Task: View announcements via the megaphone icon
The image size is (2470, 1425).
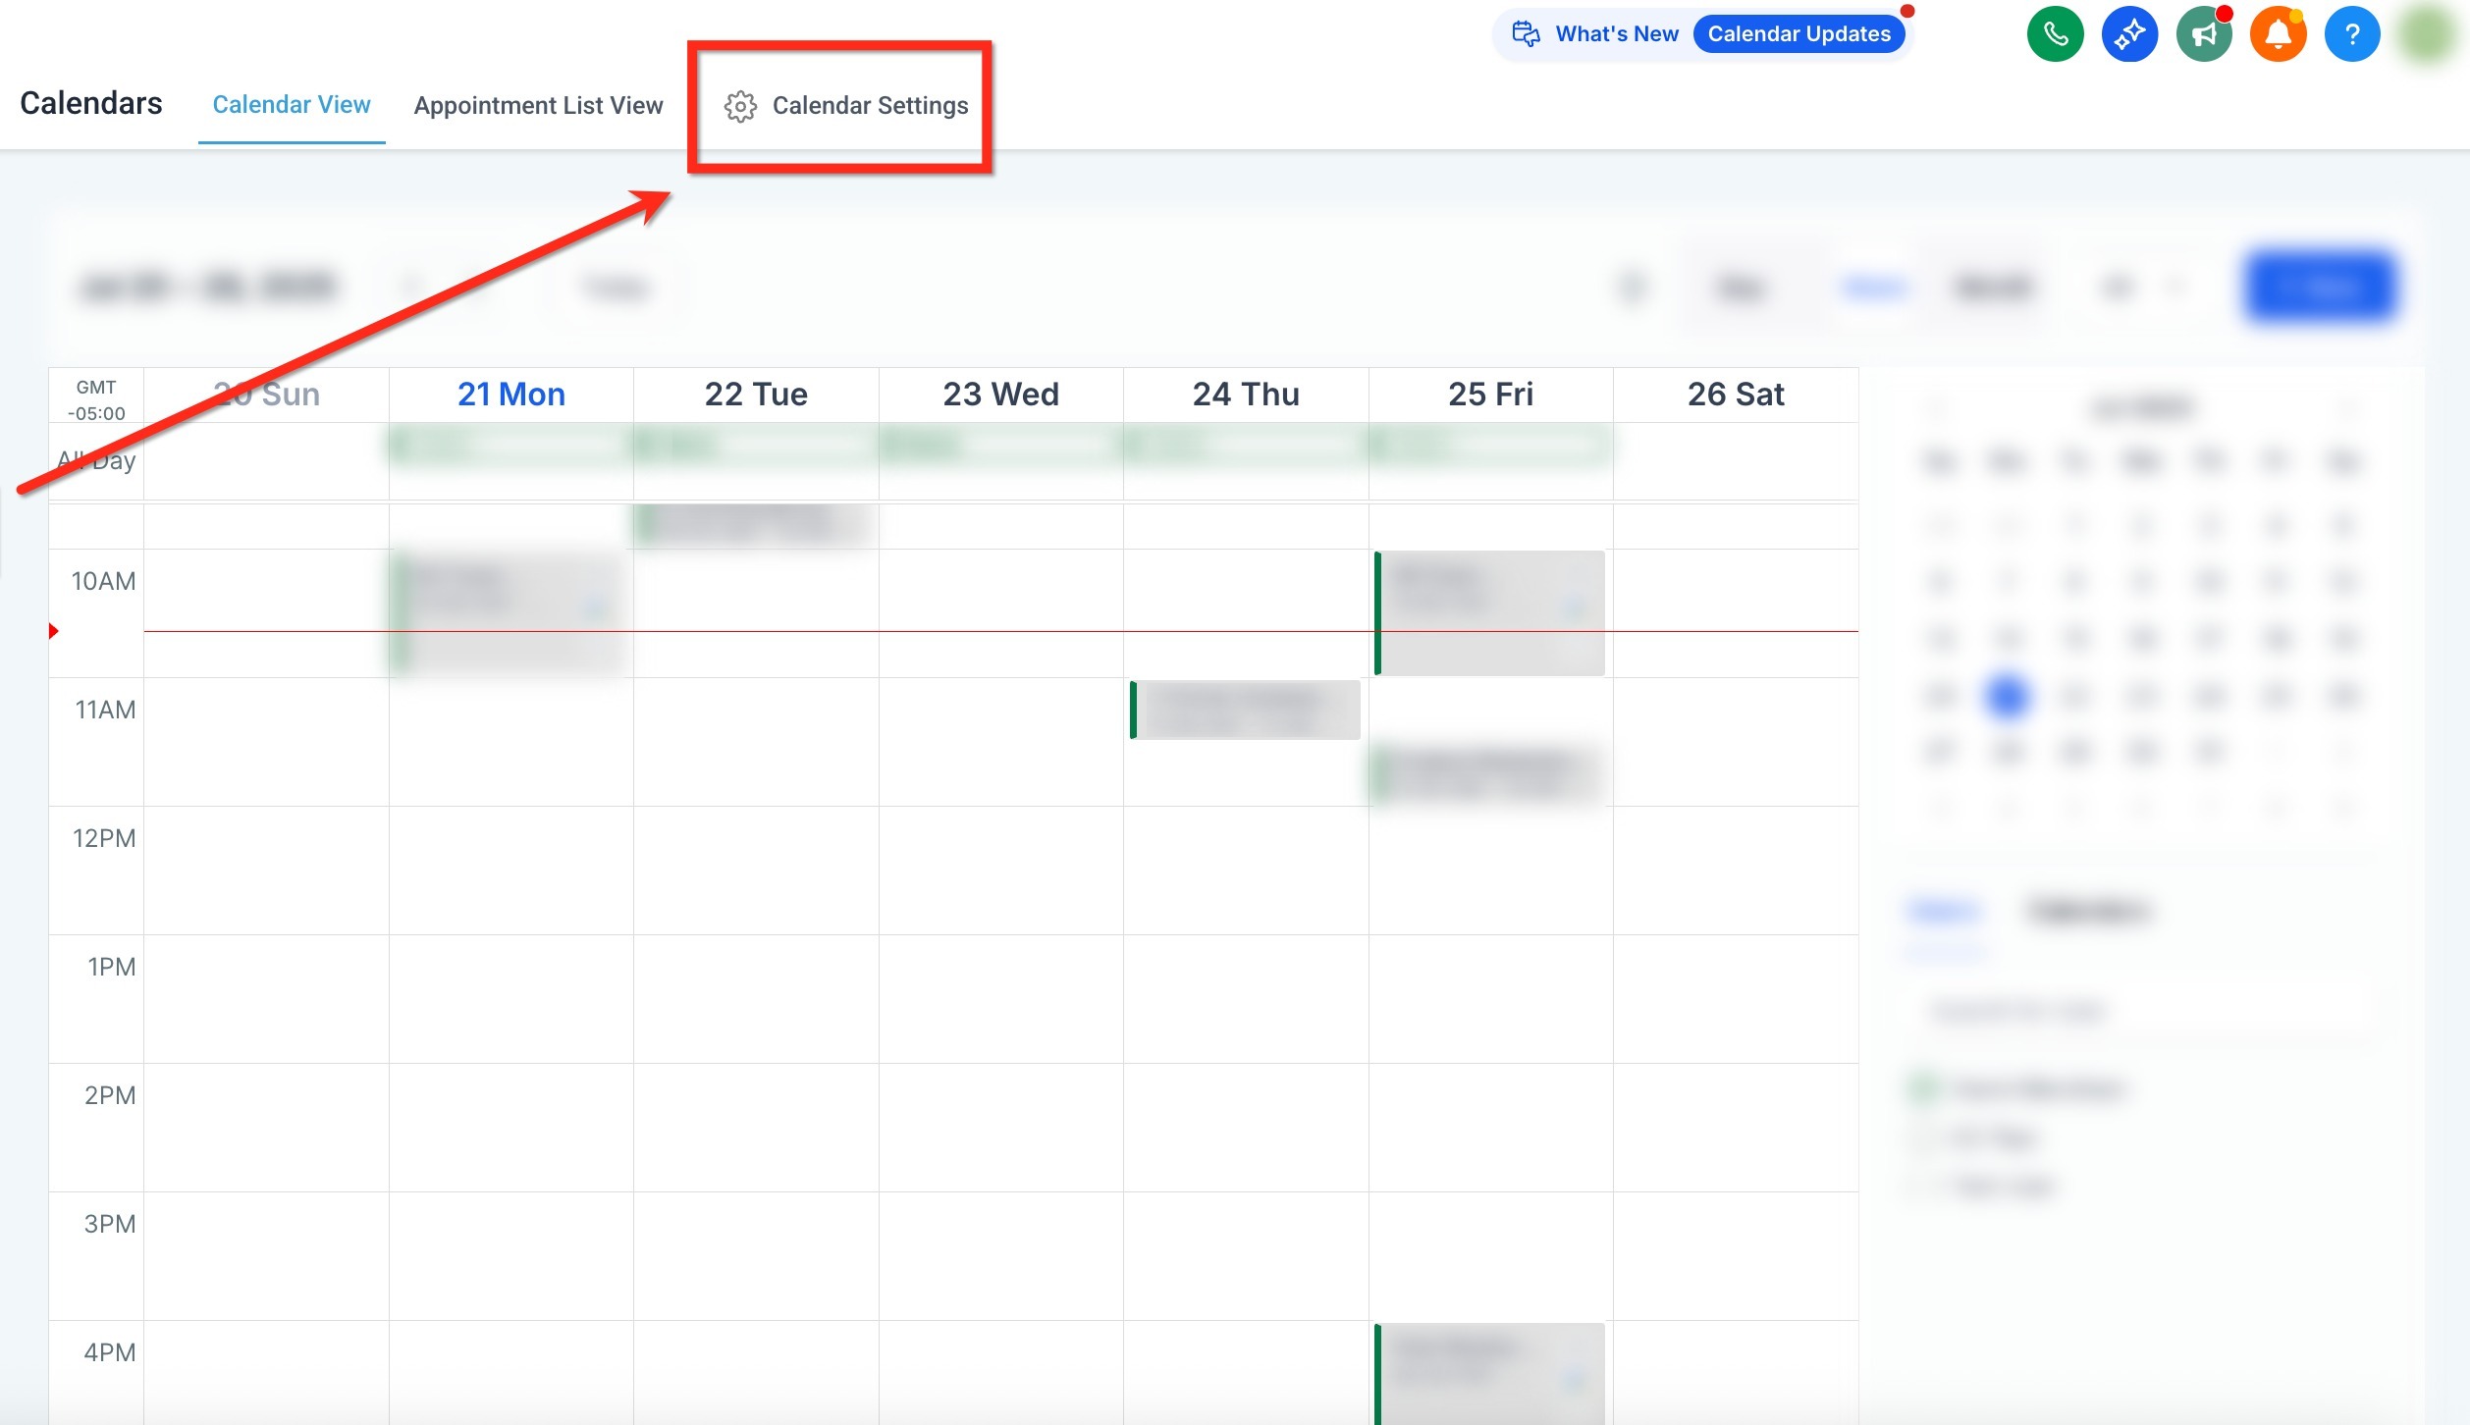Action: point(2205,33)
